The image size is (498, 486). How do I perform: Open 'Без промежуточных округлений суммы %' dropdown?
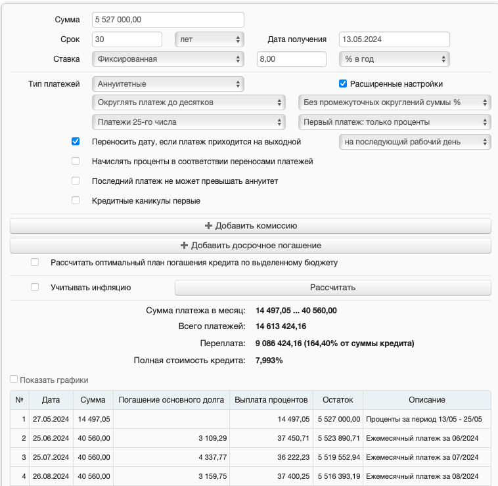[394, 102]
